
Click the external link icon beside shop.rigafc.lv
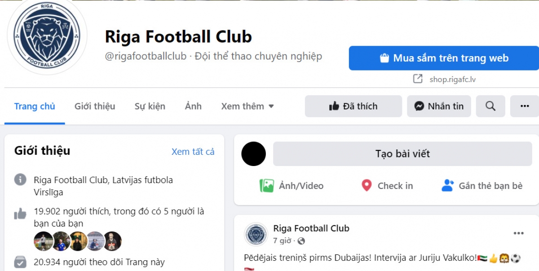(418, 79)
